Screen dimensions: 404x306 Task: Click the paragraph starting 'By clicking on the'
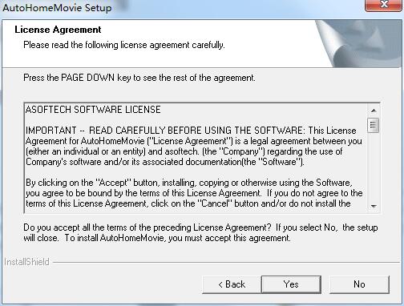pos(194,193)
